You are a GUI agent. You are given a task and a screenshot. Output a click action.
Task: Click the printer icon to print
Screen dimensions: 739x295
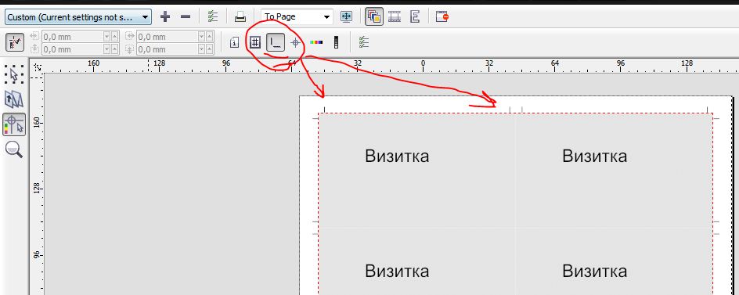coord(240,17)
